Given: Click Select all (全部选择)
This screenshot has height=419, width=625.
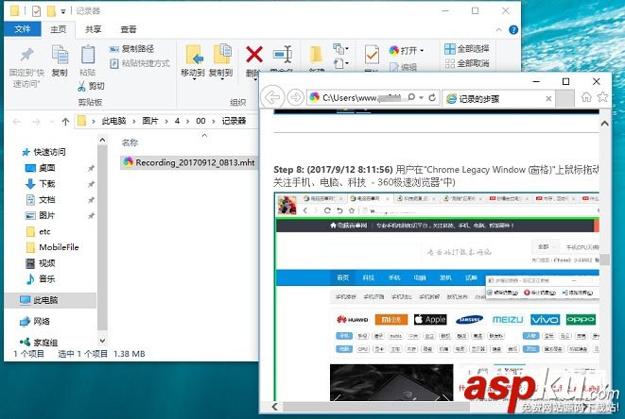Looking at the screenshot, I should [467, 49].
